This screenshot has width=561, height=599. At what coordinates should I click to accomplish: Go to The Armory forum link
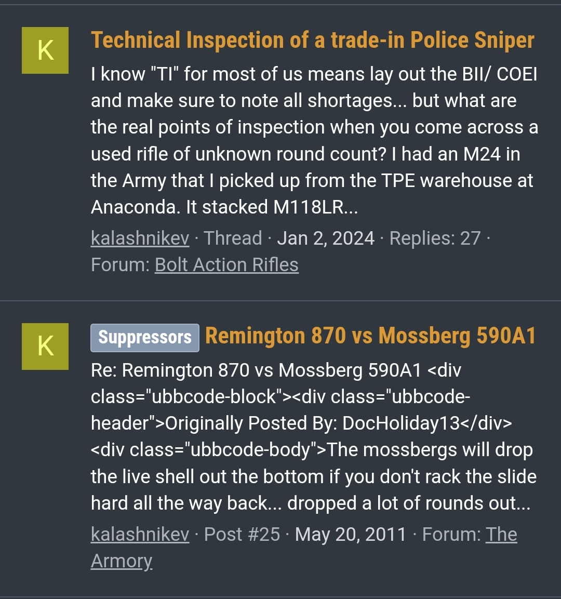click(304, 548)
